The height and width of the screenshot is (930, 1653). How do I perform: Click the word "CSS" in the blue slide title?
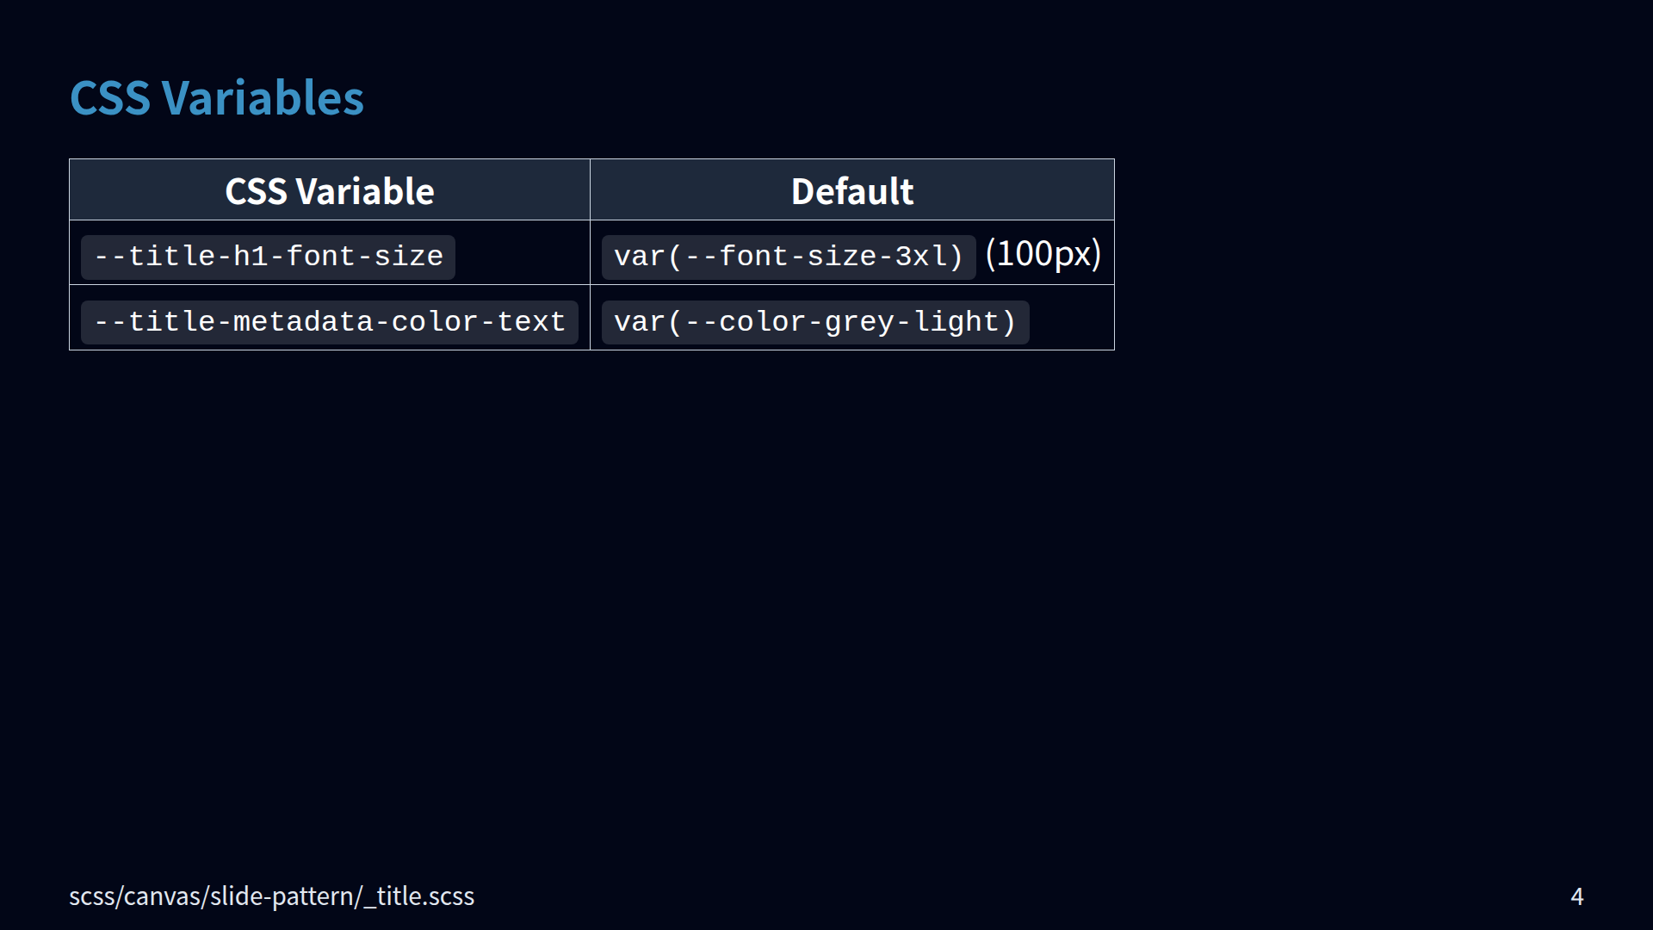point(110,98)
